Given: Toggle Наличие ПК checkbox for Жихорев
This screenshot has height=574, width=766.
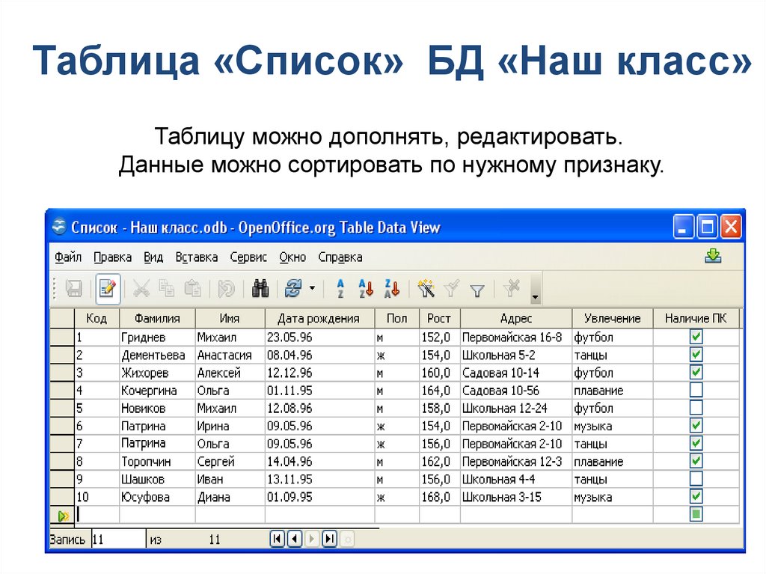Looking at the screenshot, I should click(x=696, y=372).
